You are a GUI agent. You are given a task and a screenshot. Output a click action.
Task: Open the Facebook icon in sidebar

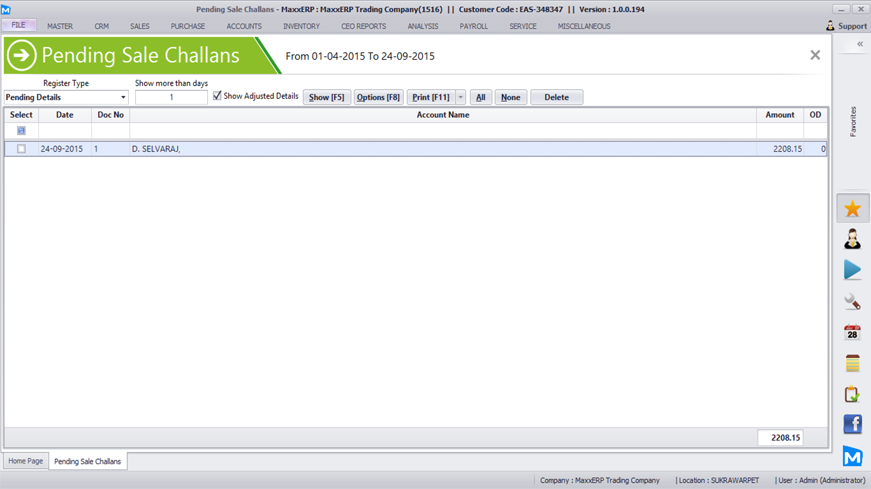[x=853, y=424]
